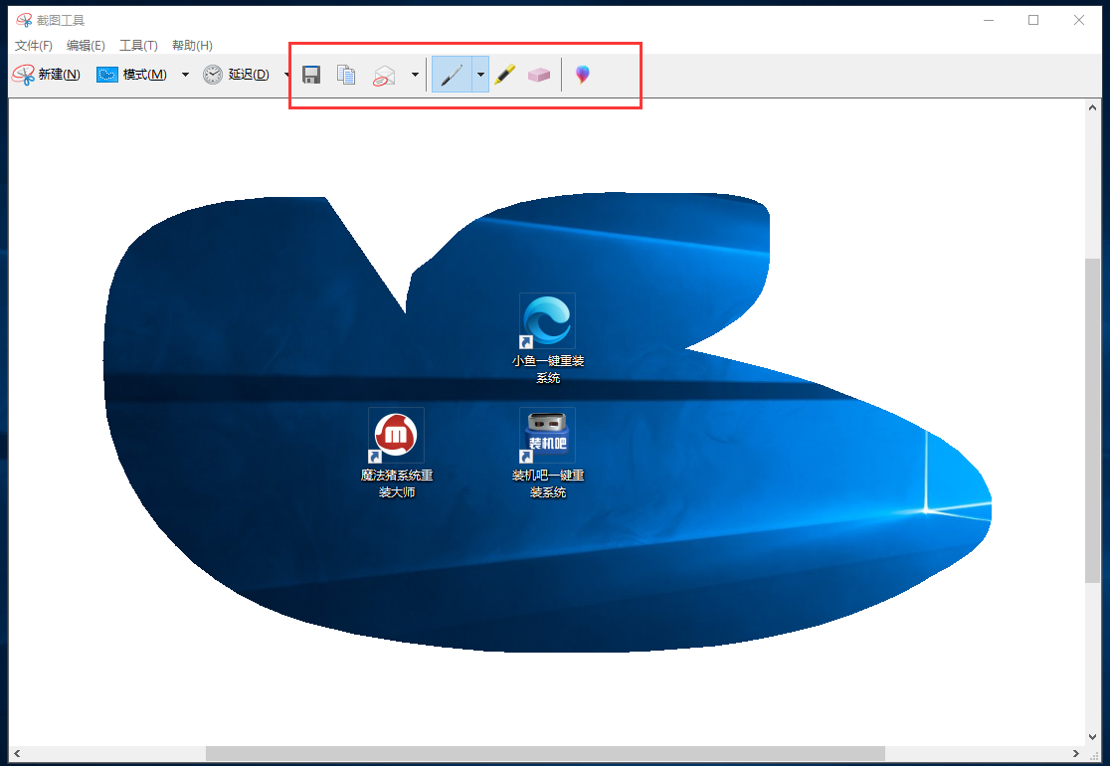Open Edit with Paint 3D
1110x766 pixels.
click(x=582, y=75)
